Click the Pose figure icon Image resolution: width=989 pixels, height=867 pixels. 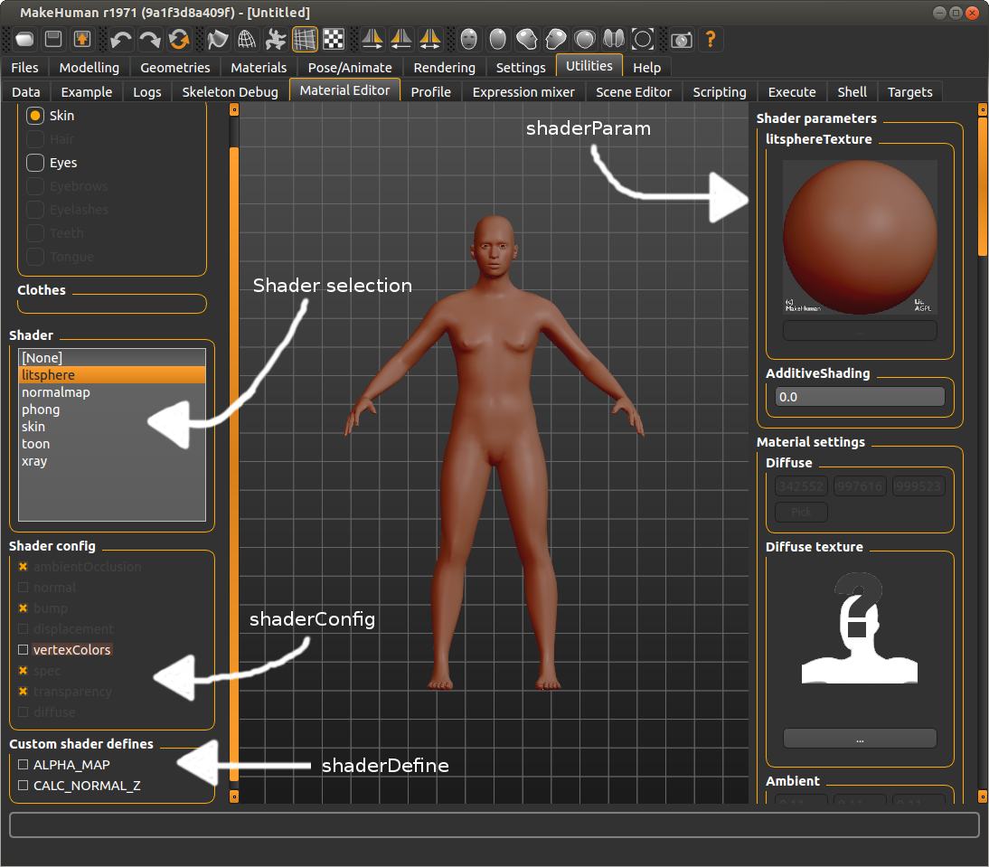276,40
